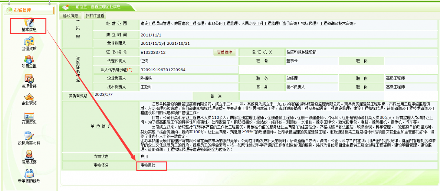
Task: Click the 企业负责人 field 陈福根
Action: click(189, 78)
